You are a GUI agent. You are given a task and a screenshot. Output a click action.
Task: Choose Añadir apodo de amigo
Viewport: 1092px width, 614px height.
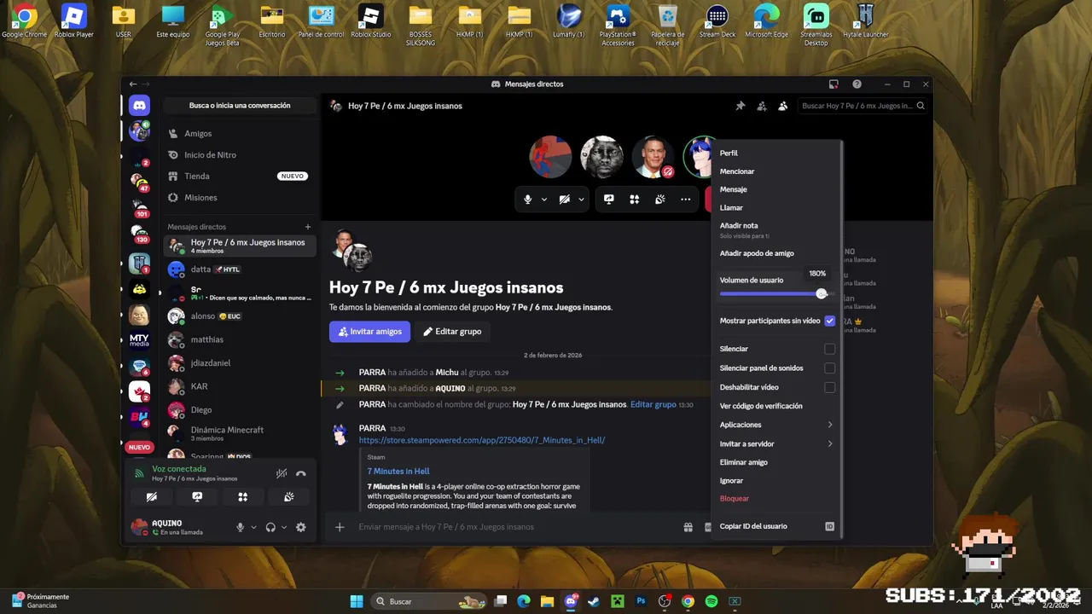click(776, 253)
